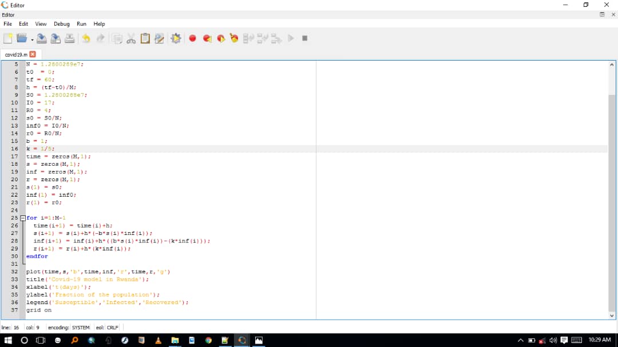Open the Debug menu
This screenshot has width=618, height=347.
click(x=61, y=24)
